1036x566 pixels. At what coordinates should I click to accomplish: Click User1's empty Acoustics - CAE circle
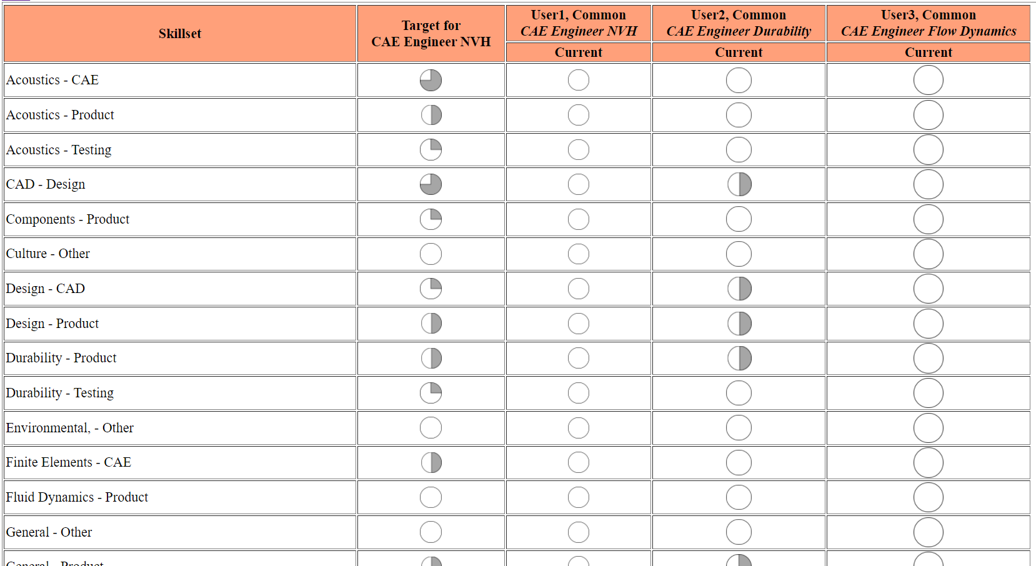579,80
